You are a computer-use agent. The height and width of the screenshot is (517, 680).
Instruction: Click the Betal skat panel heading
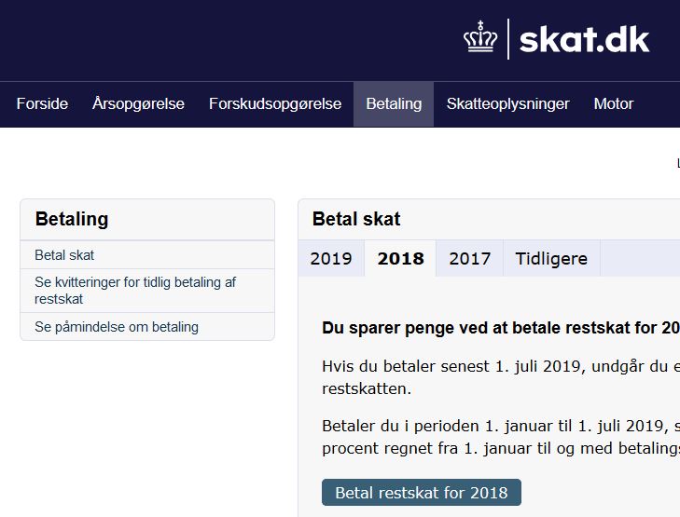pos(356,219)
